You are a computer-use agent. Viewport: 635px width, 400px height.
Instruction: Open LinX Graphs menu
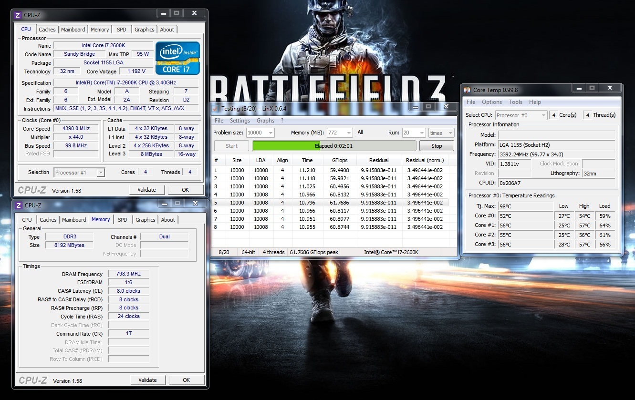(265, 121)
